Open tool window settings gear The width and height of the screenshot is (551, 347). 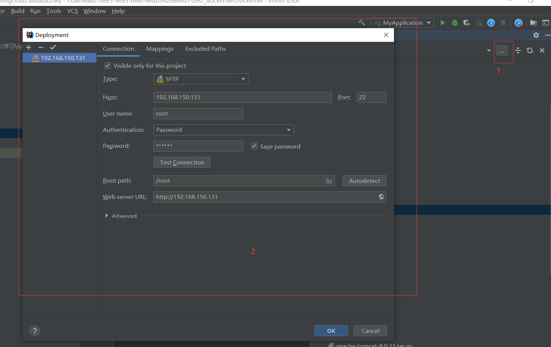(536, 35)
